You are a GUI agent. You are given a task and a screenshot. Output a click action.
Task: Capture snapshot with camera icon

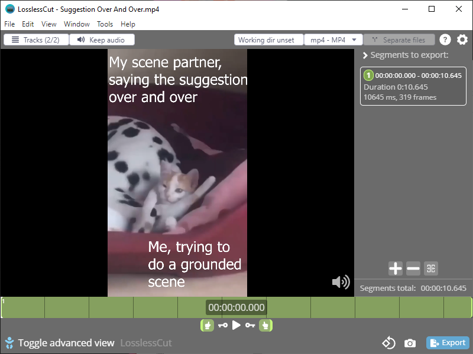click(x=409, y=343)
